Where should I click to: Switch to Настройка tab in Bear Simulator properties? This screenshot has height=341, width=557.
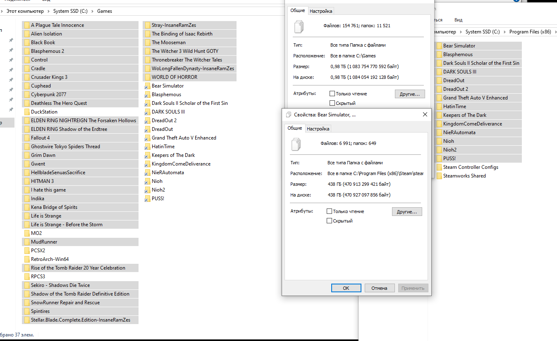click(x=318, y=129)
